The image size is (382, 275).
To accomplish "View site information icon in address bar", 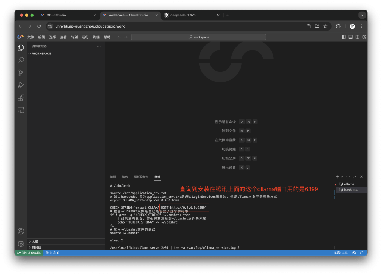I will [x=50, y=26].
